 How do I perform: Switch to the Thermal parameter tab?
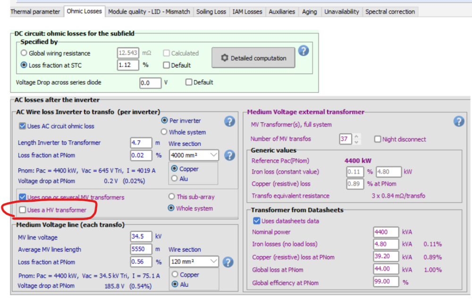coord(35,11)
